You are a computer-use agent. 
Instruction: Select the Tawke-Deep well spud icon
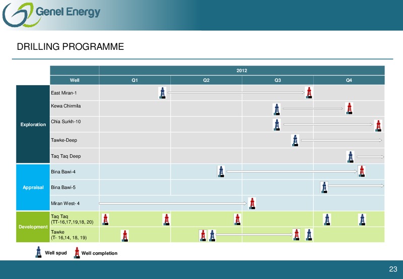[295, 141]
